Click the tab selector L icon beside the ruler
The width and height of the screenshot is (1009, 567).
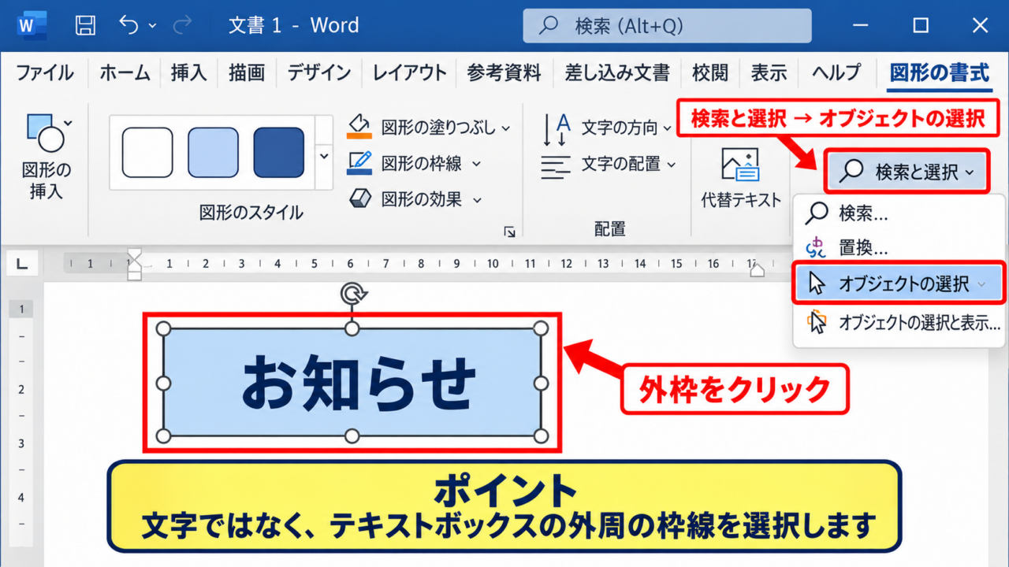(21, 265)
